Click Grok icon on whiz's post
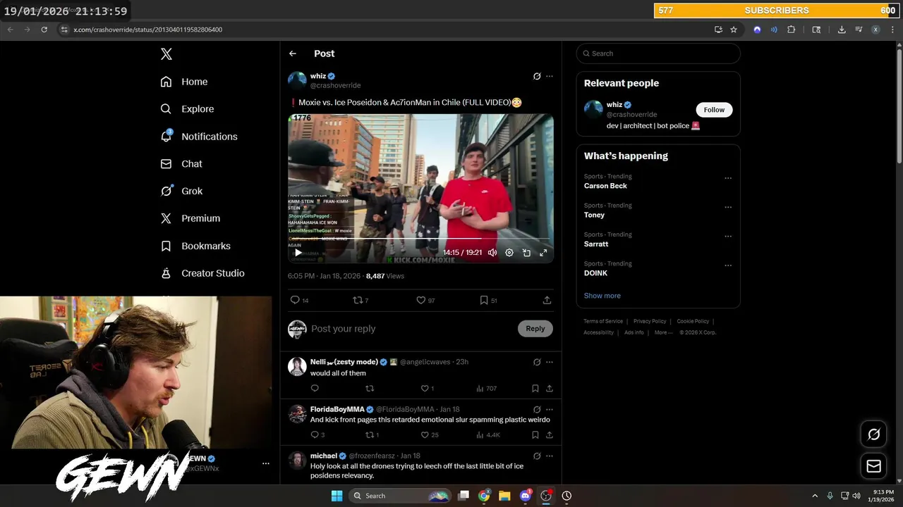 (x=537, y=76)
